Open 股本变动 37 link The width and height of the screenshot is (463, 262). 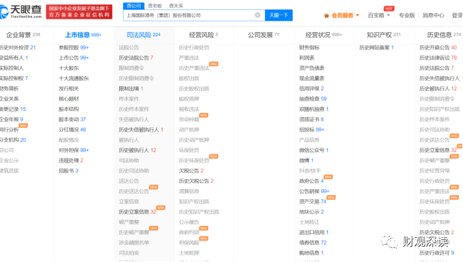click(72, 120)
